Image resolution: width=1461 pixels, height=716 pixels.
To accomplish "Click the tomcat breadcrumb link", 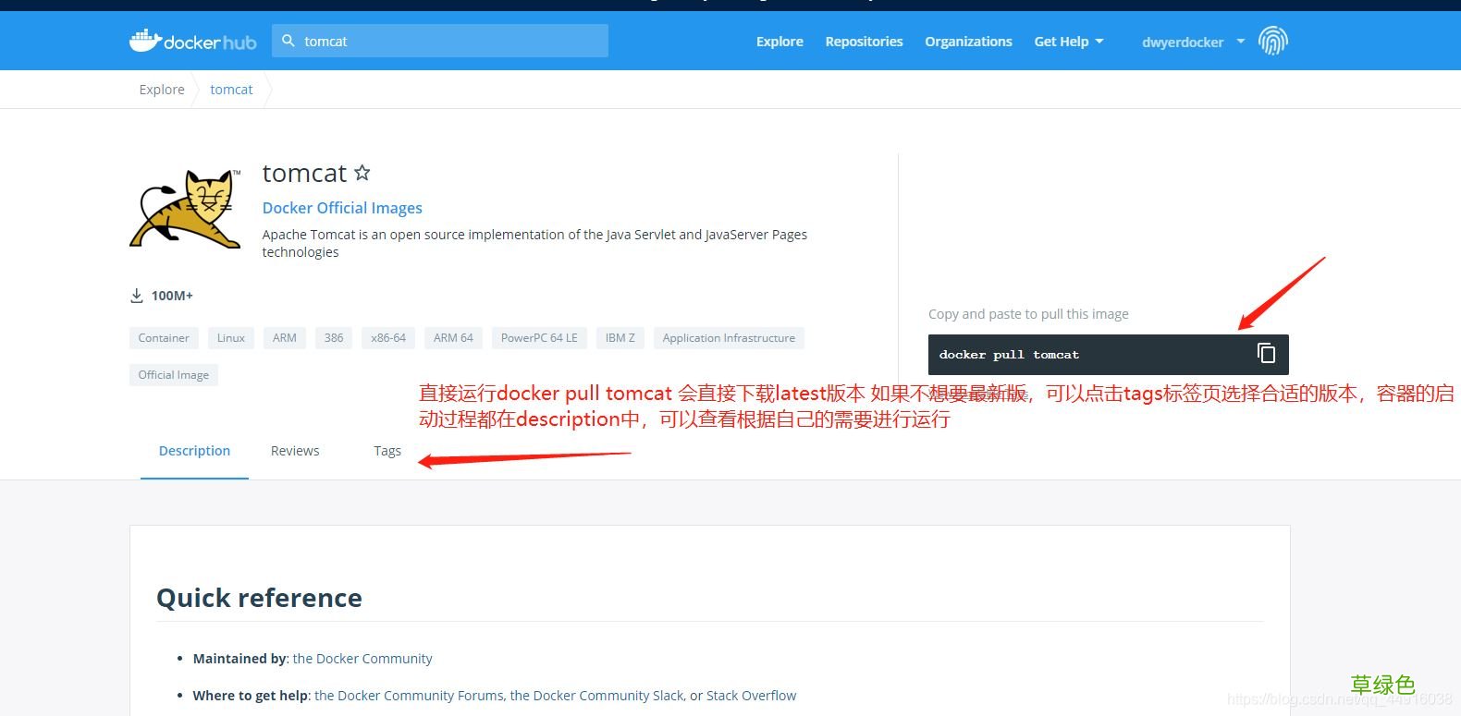I will pos(231,90).
